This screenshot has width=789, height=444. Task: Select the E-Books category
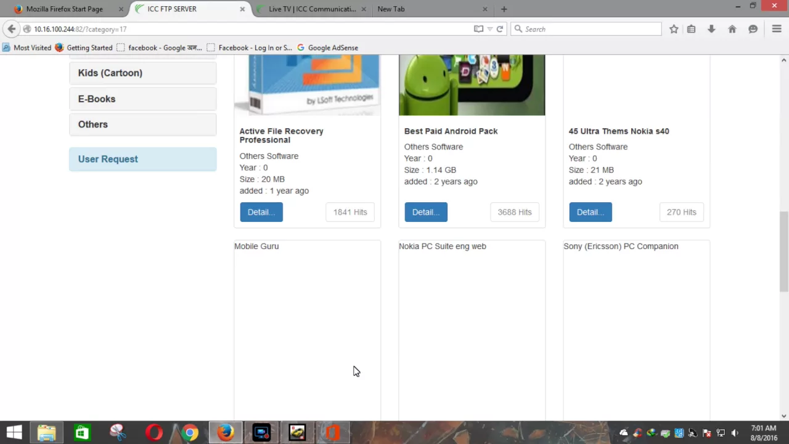(142, 99)
